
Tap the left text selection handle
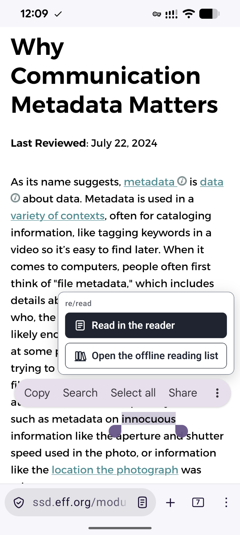[115, 431]
